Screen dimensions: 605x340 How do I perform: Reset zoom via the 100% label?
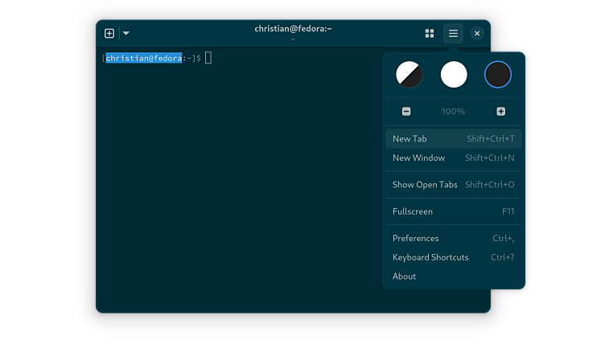453,111
